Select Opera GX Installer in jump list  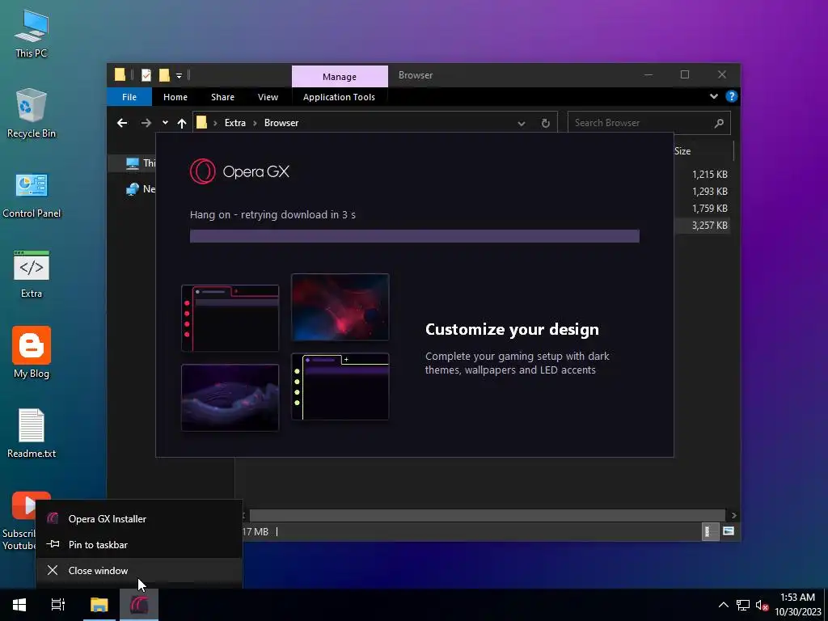pos(139,518)
